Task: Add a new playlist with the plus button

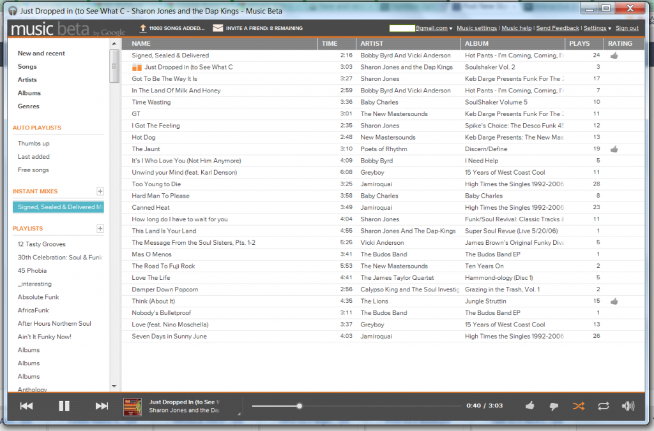Action: pos(100,228)
